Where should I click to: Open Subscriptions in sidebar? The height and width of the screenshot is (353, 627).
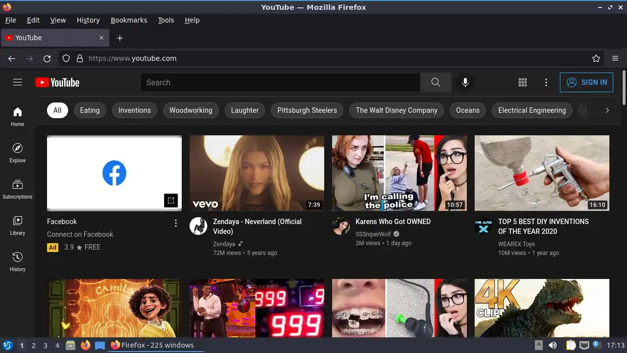18,189
